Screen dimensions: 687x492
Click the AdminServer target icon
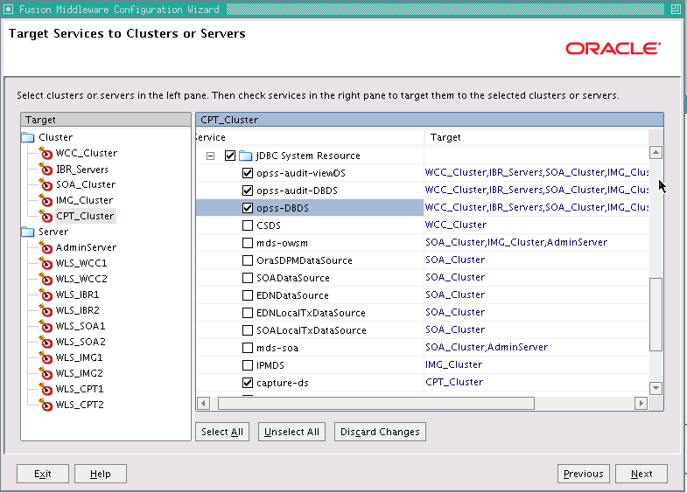(x=46, y=247)
